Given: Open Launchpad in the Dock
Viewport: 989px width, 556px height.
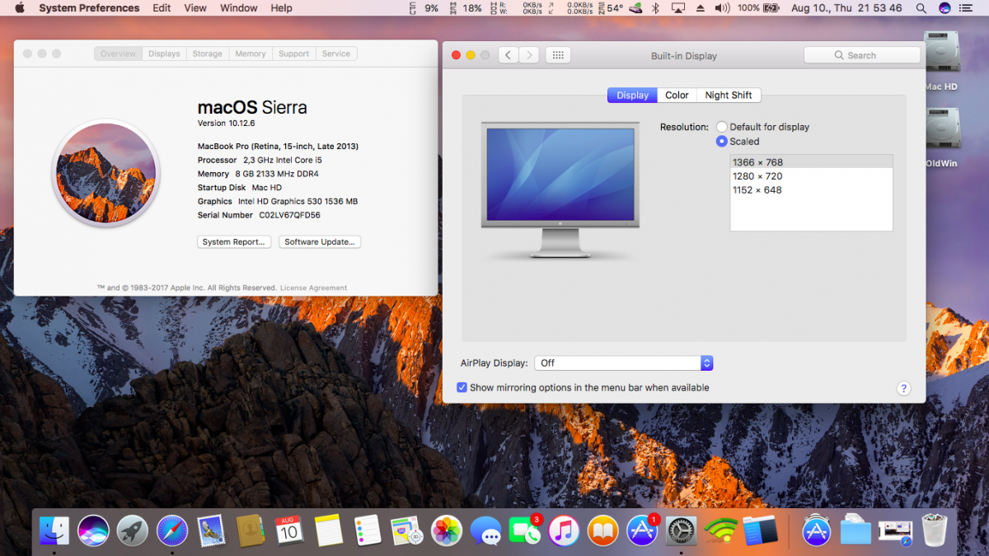Looking at the screenshot, I should (x=133, y=530).
